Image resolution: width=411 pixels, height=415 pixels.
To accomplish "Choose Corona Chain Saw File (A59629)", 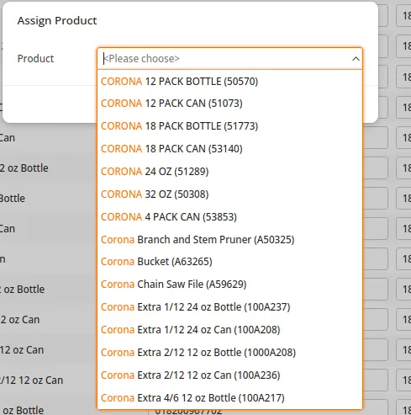I will [229, 285].
